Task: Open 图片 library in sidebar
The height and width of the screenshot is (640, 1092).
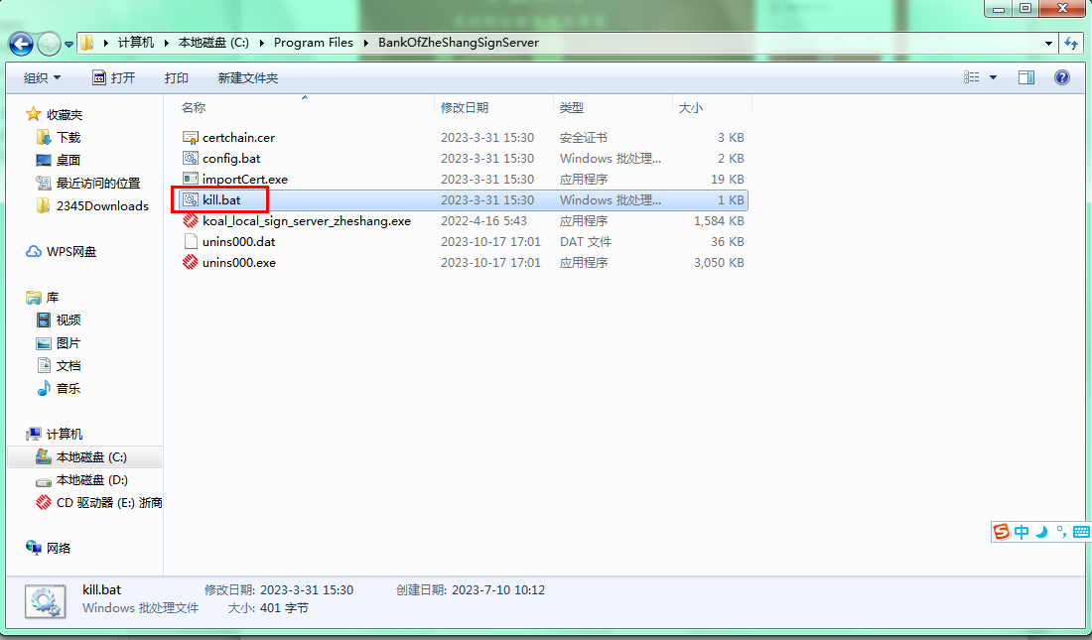Action: point(68,342)
